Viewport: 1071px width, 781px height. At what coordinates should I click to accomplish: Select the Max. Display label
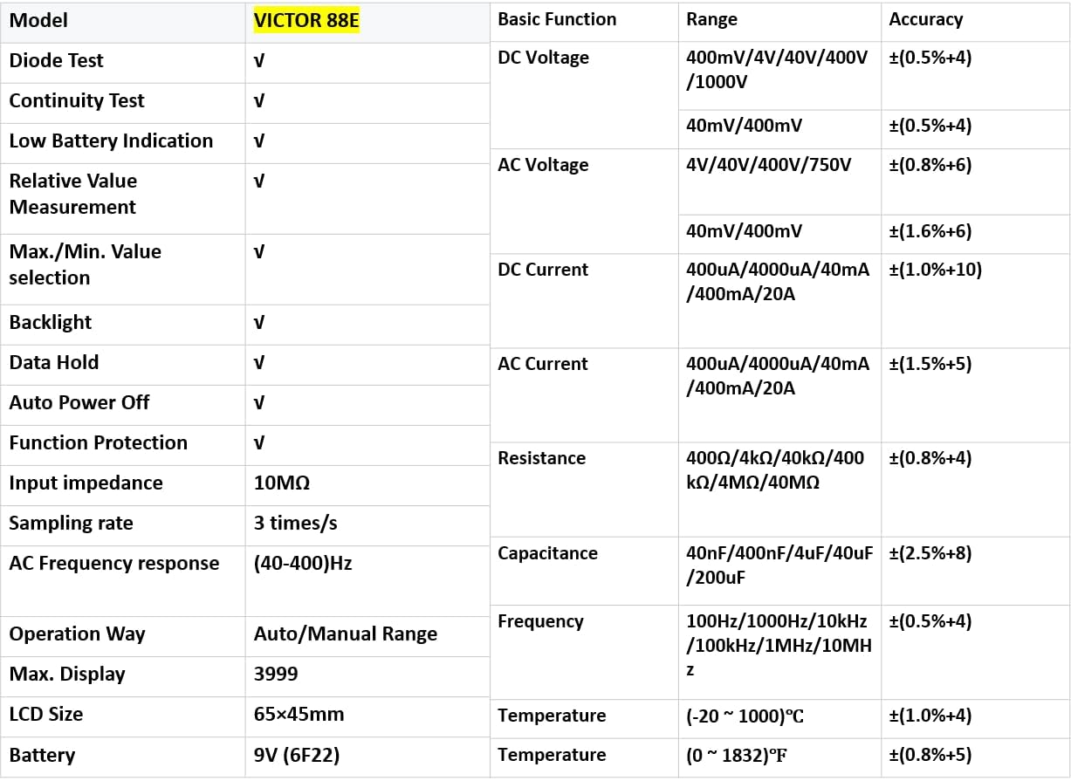point(67,675)
